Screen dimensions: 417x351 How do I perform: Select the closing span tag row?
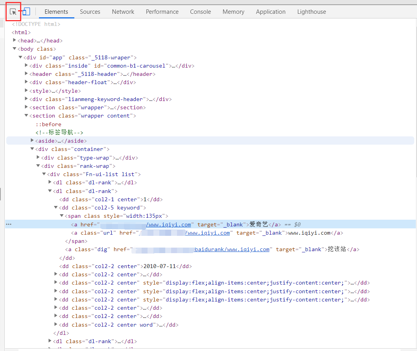(x=76, y=241)
